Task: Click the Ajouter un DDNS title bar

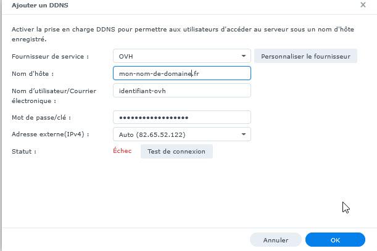Action: (x=185, y=5)
